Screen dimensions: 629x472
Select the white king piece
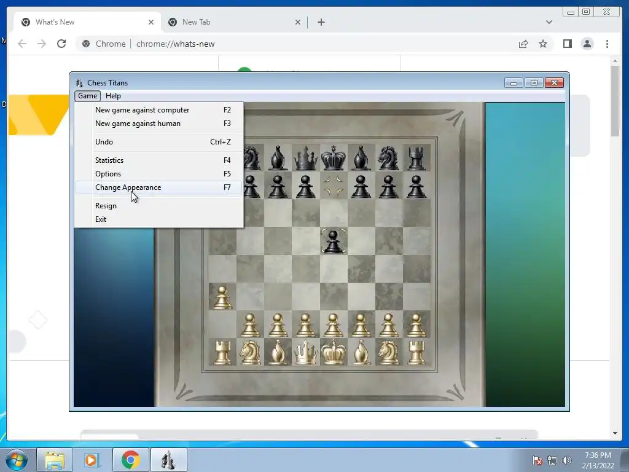pos(334,352)
